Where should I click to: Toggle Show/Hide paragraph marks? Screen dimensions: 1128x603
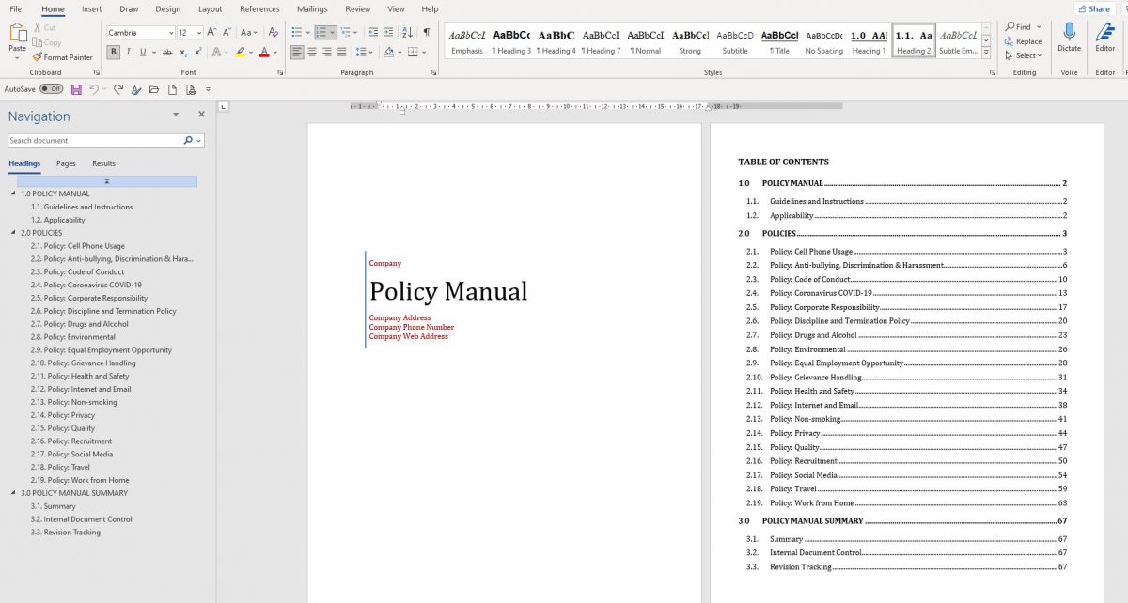pos(426,33)
